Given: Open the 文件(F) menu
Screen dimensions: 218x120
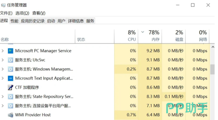Looking at the screenshot, I should tap(6, 13).
